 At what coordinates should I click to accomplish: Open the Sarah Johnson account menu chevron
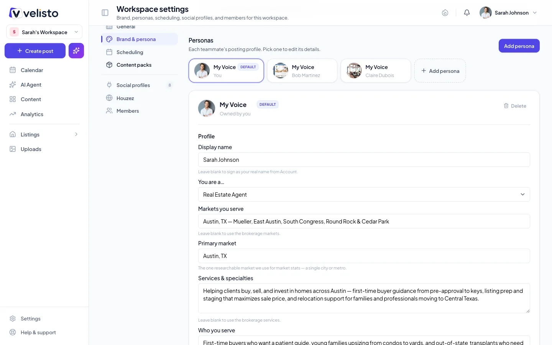pyautogui.click(x=535, y=13)
